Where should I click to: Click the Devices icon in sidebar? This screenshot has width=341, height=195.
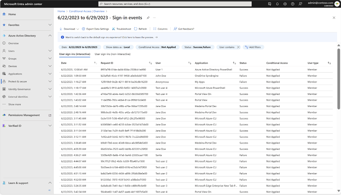point(4,66)
